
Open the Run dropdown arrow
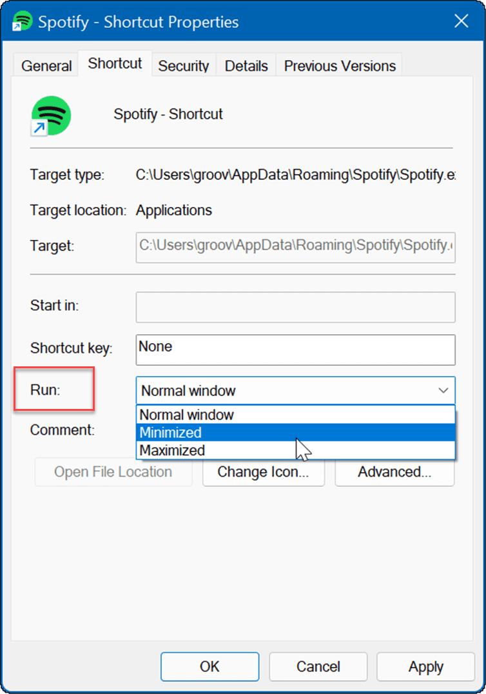coord(443,390)
